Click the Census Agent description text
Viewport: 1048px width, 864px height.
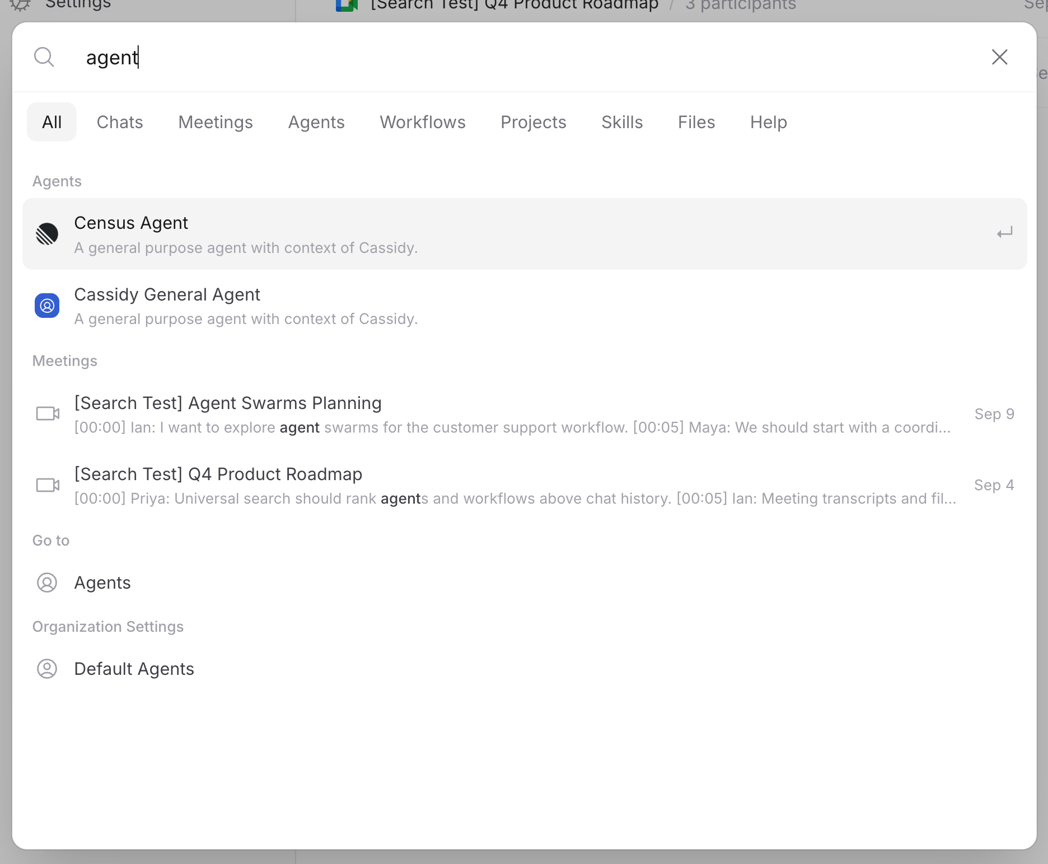pyautogui.click(x=246, y=248)
